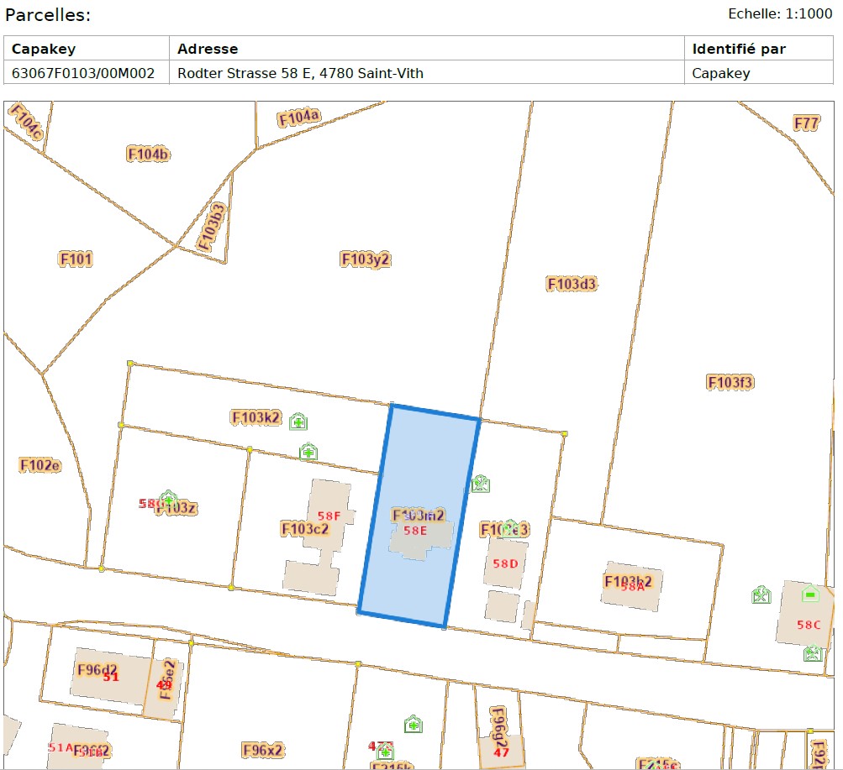Click the F77 parcel label

[806, 123]
